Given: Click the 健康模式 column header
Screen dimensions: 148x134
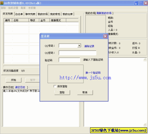Looking at the screenshot, I should (58, 20).
